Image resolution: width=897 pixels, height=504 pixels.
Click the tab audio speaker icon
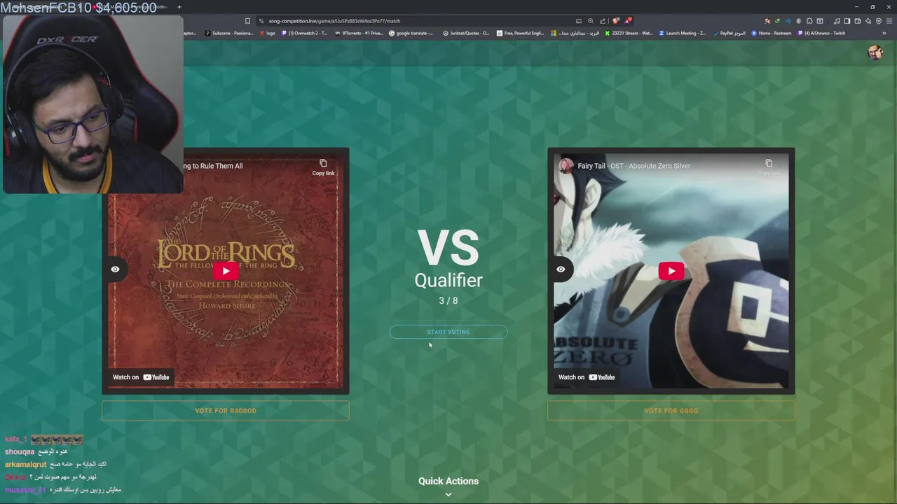click(788, 21)
